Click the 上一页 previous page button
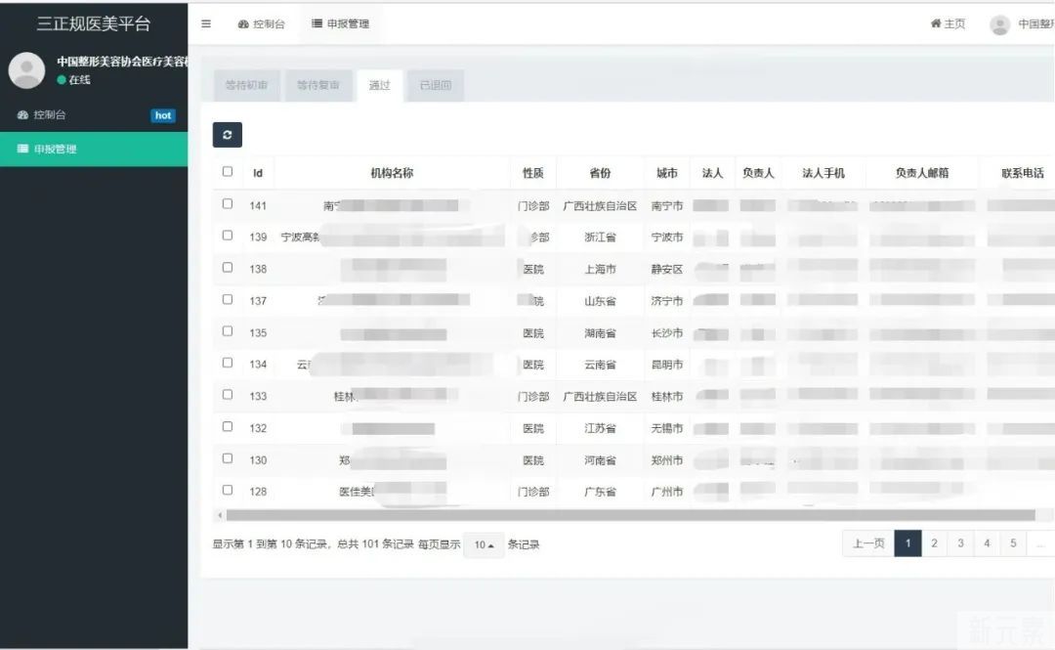Viewport: 1055px width, 650px height. (868, 543)
